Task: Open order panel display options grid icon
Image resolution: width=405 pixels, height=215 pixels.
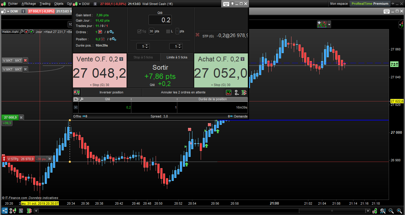Action: click(76, 92)
